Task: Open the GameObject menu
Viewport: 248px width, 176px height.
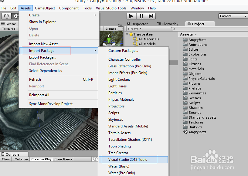Action: pyautogui.click(x=45, y=8)
